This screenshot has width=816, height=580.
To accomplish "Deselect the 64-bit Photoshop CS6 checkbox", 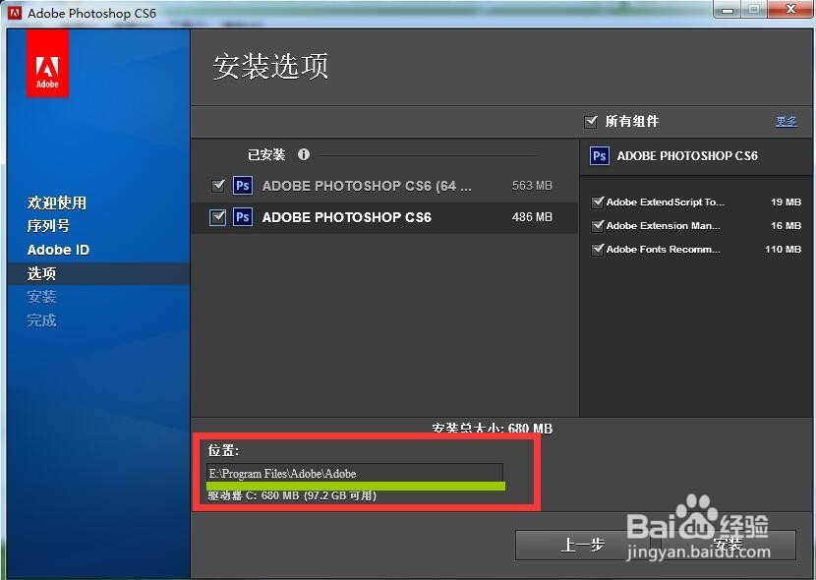I will click(217, 185).
